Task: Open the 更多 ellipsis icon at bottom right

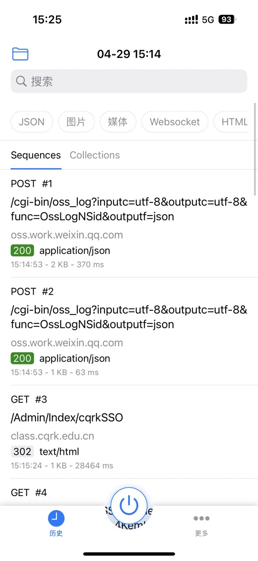Action: tap(201, 518)
